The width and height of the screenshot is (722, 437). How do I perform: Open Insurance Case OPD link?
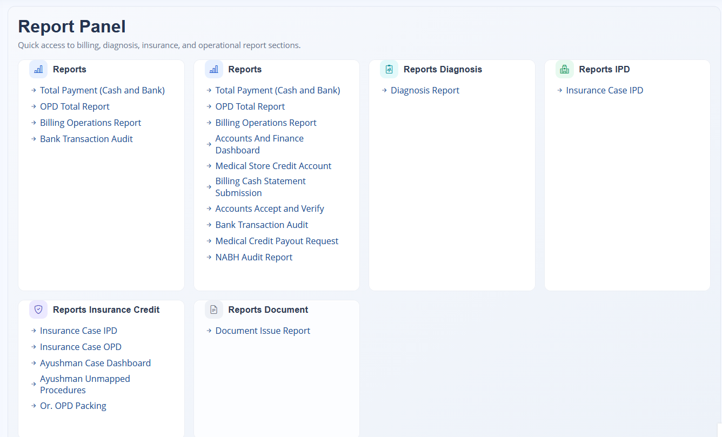81,347
